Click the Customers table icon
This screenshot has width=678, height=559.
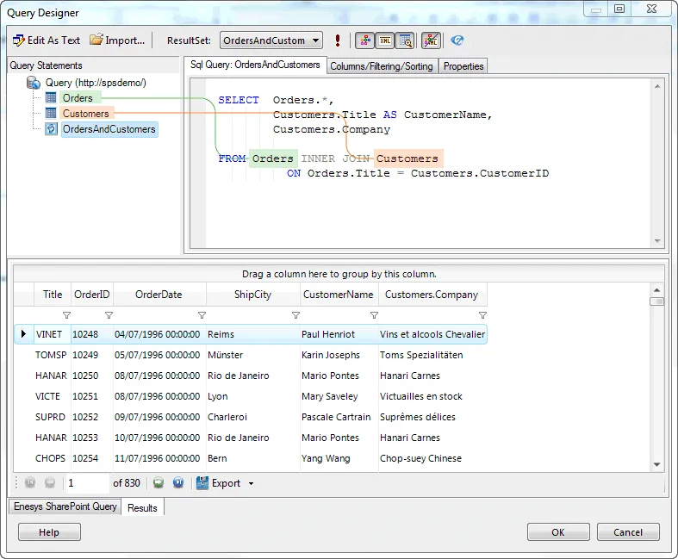[51, 114]
